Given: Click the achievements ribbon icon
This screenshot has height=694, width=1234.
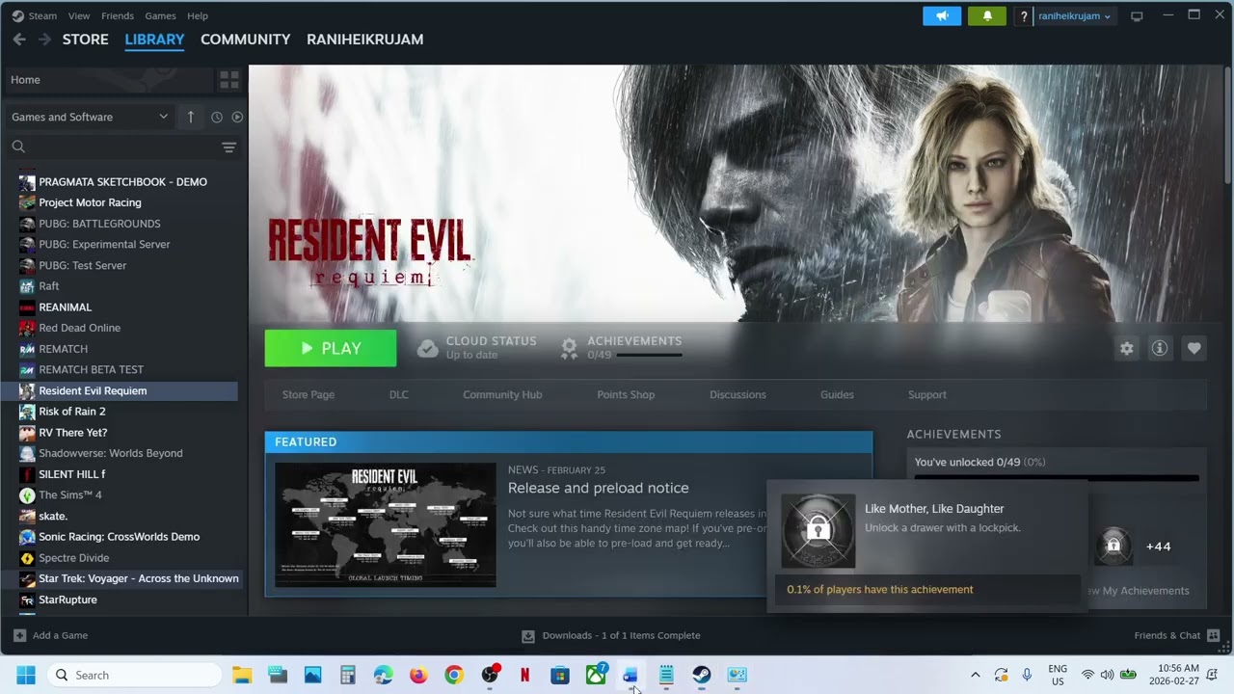Looking at the screenshot, I should coord(569,349).
